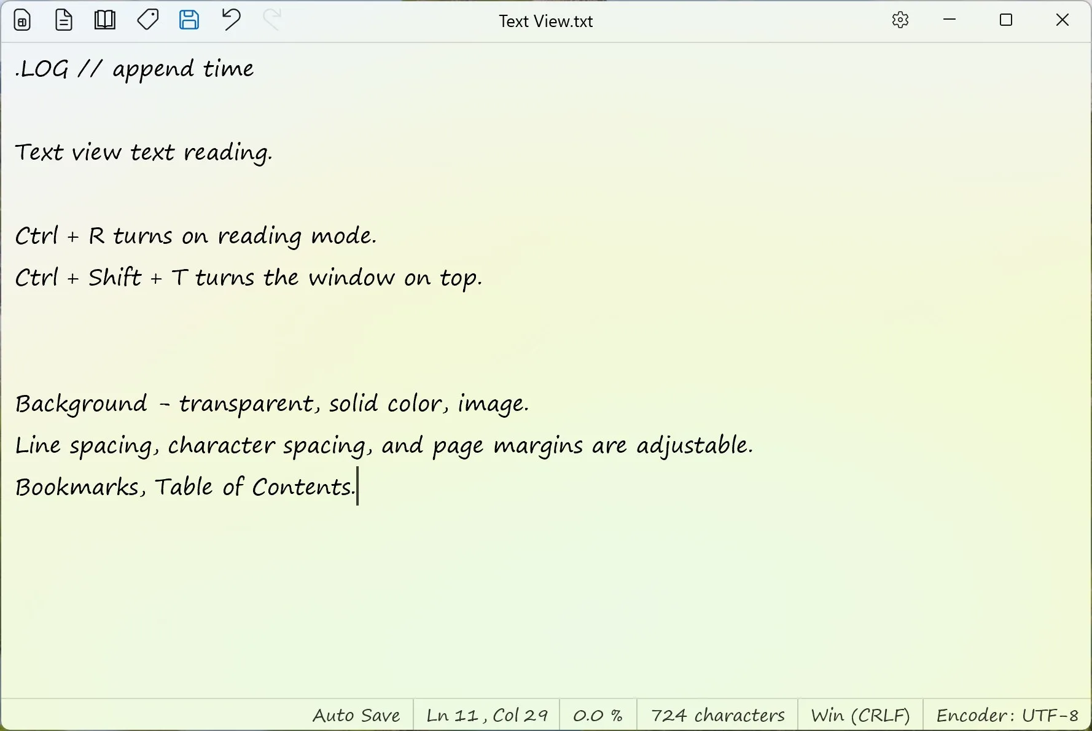Save the file with the floppy disk icon
The height and width of the screenshot is (731, 1092).
pos(189,20)
